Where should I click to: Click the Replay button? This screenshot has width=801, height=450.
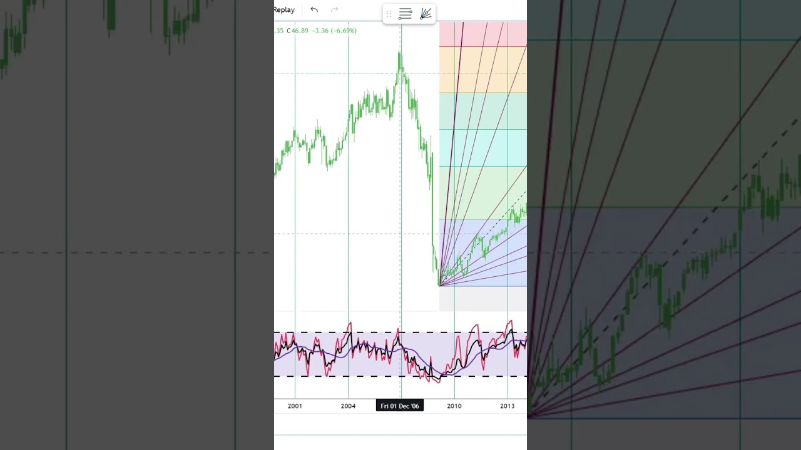click(283, 9)
